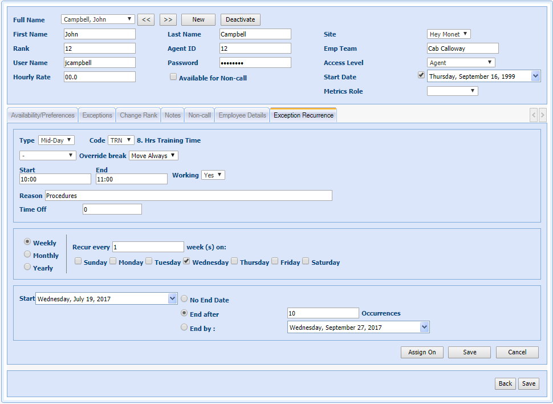Click into the Reason text field
This screenshot has height=404, width=553.
pos(188,196)
